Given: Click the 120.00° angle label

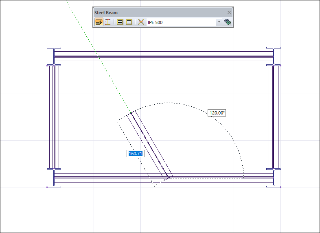Looking at the screenshot, I should coord(217,113).
